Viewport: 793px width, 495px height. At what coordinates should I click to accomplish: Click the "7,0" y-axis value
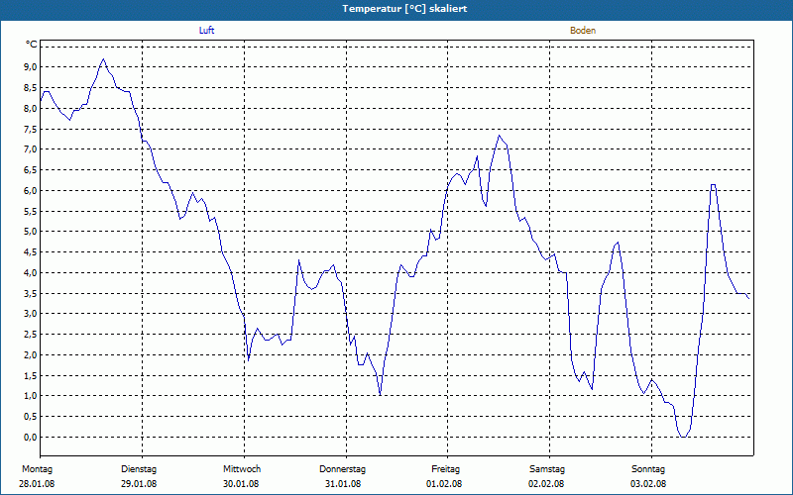coord(31,149)
